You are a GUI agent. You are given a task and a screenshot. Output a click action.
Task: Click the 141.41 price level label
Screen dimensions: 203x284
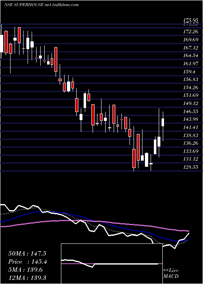click(191, 127)
